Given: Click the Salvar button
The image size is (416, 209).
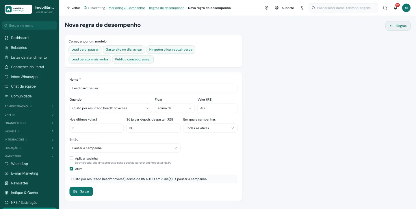Looking at the screenshot, I should click(x=81, y=191).
